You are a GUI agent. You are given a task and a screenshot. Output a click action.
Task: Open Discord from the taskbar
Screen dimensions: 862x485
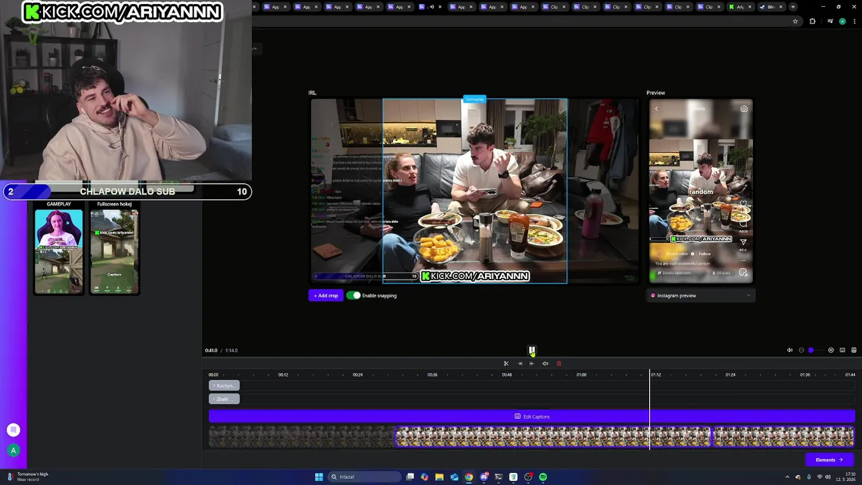coord(484,477)
